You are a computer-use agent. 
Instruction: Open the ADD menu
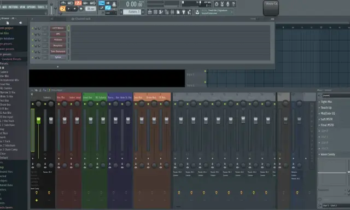(4, 7)
